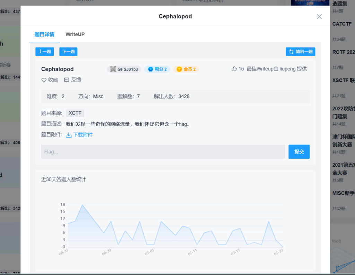The width and height of the screenshot is (355, 275).
Task: Click the download attachment icon
Action: point(69,135)
